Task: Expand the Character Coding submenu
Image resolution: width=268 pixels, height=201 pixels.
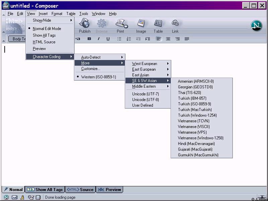Action: point(50,57)
